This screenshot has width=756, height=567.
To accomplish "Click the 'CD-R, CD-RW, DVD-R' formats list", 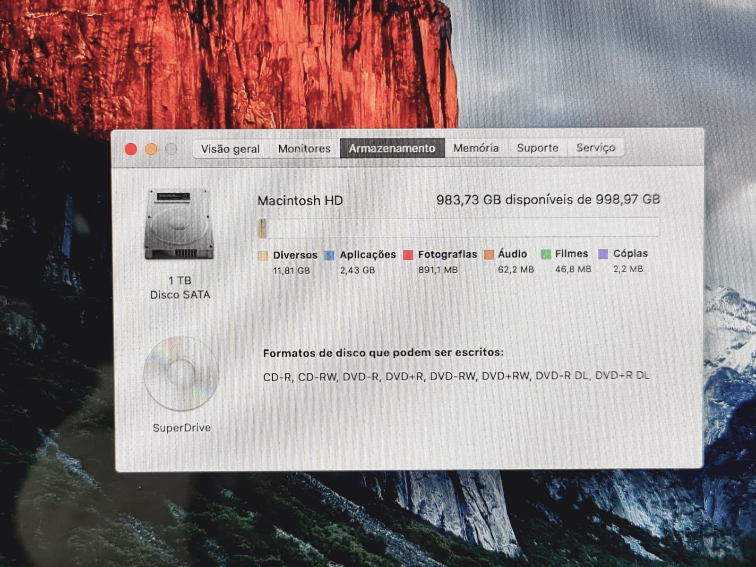I will 456,376.
